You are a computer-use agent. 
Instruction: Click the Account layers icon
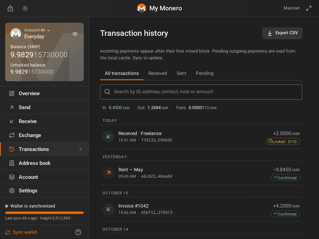[12, 177]
